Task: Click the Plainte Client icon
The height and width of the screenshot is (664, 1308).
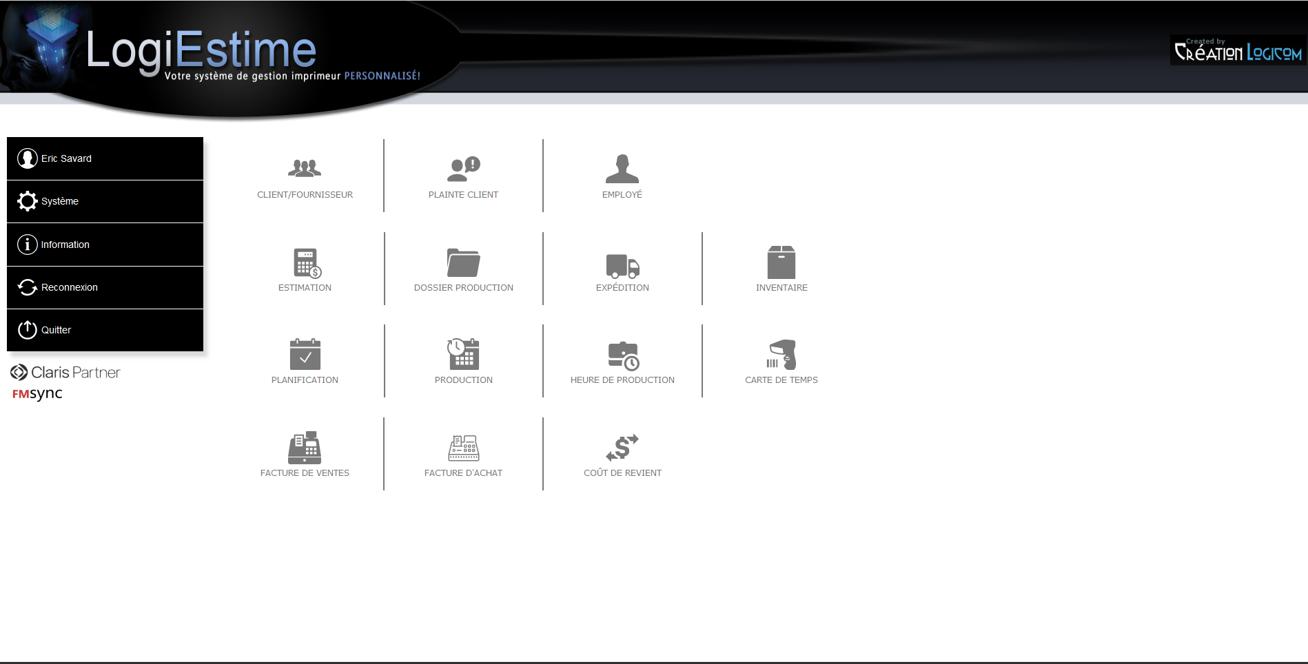Action: (x=463, y=169)
